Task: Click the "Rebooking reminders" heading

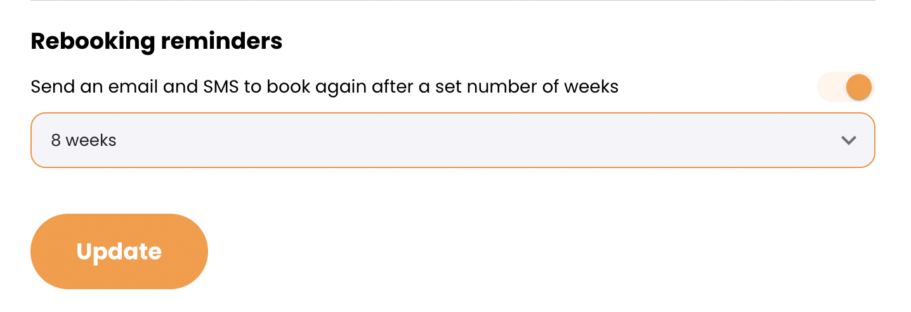Action: (x=156, y=41)
